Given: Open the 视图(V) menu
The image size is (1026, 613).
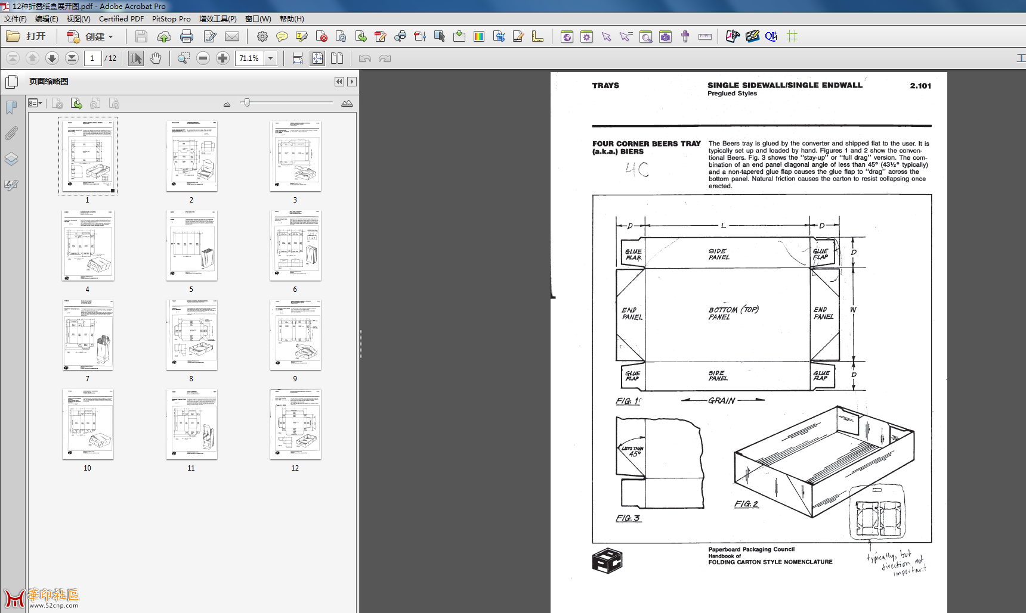Looking at the screenshot, I should pyautogui.click(x=78, y=18).
